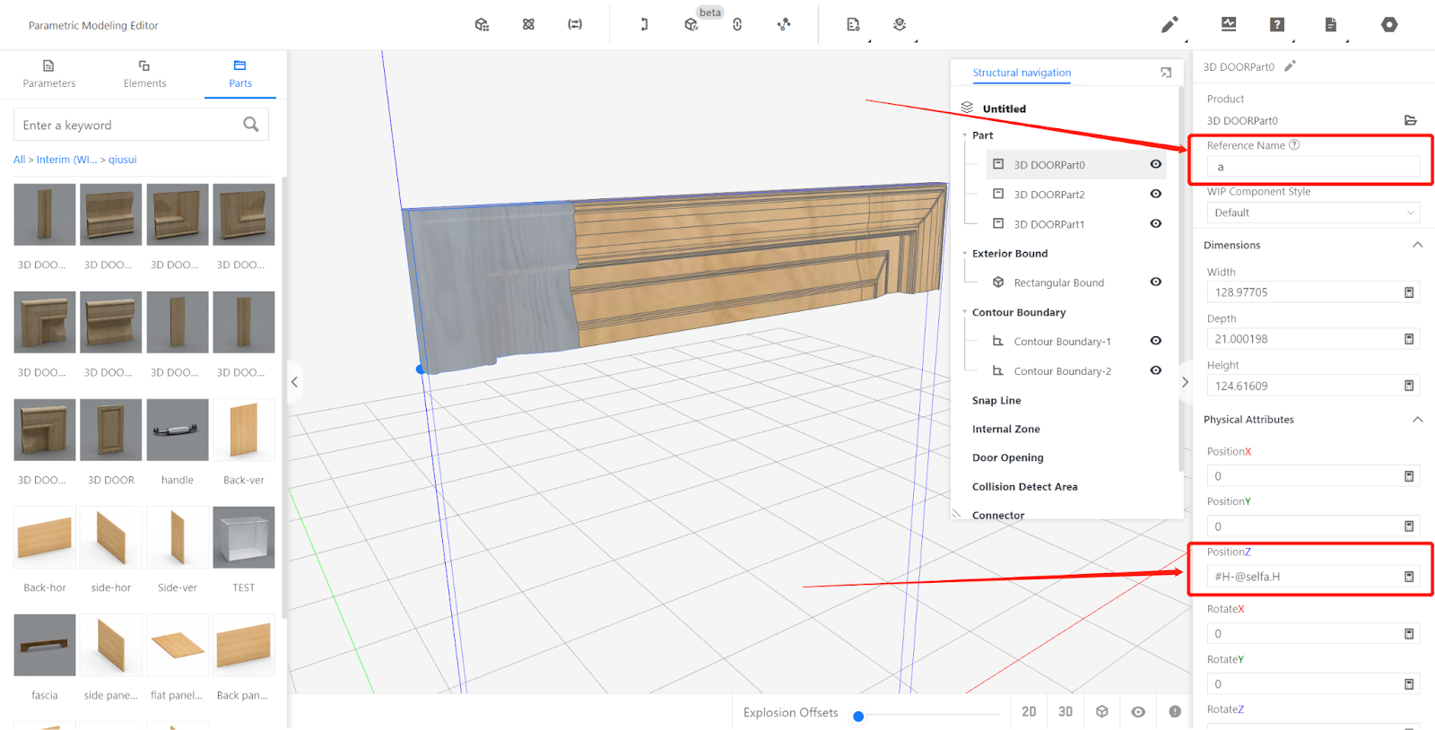Pop out the Structural navigation panel

pyautogui.click(x=1166, y=73)
